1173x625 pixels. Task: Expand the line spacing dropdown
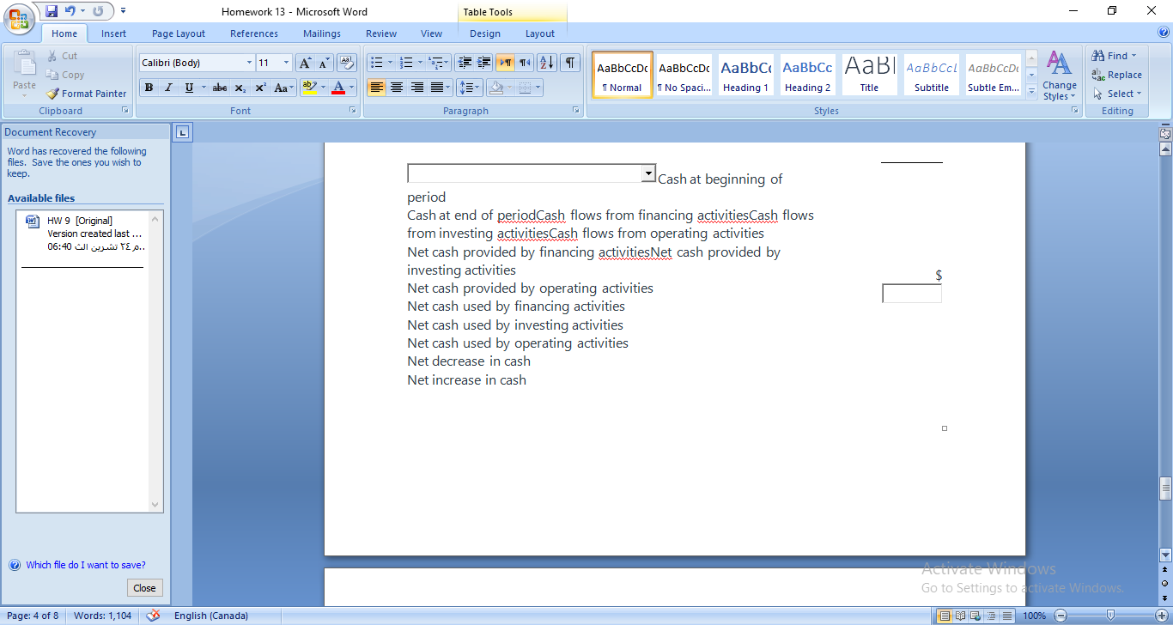[476, 87]
